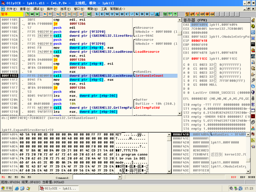
Task: Open the Log window with L icon
Action: [x=97, y=14]
